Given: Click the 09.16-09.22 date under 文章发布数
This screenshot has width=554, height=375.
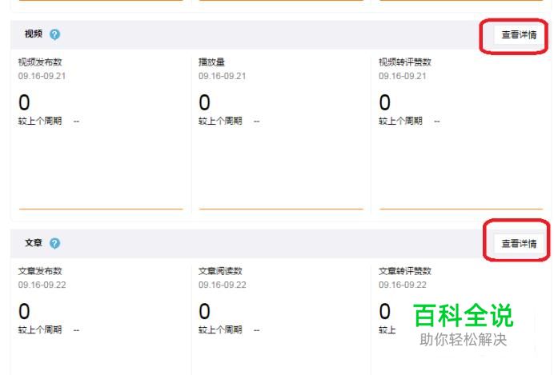Looking at the screenshot, I should coord(42,285).
